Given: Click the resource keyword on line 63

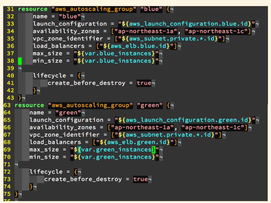Looking at the screenshot, I should pyautogui.click(x=29, y=105).
